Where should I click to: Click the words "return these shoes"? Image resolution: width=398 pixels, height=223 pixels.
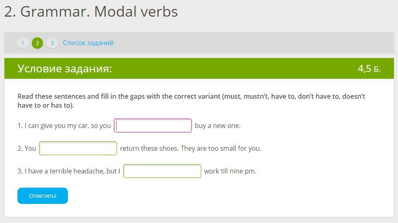coord(149,148)
